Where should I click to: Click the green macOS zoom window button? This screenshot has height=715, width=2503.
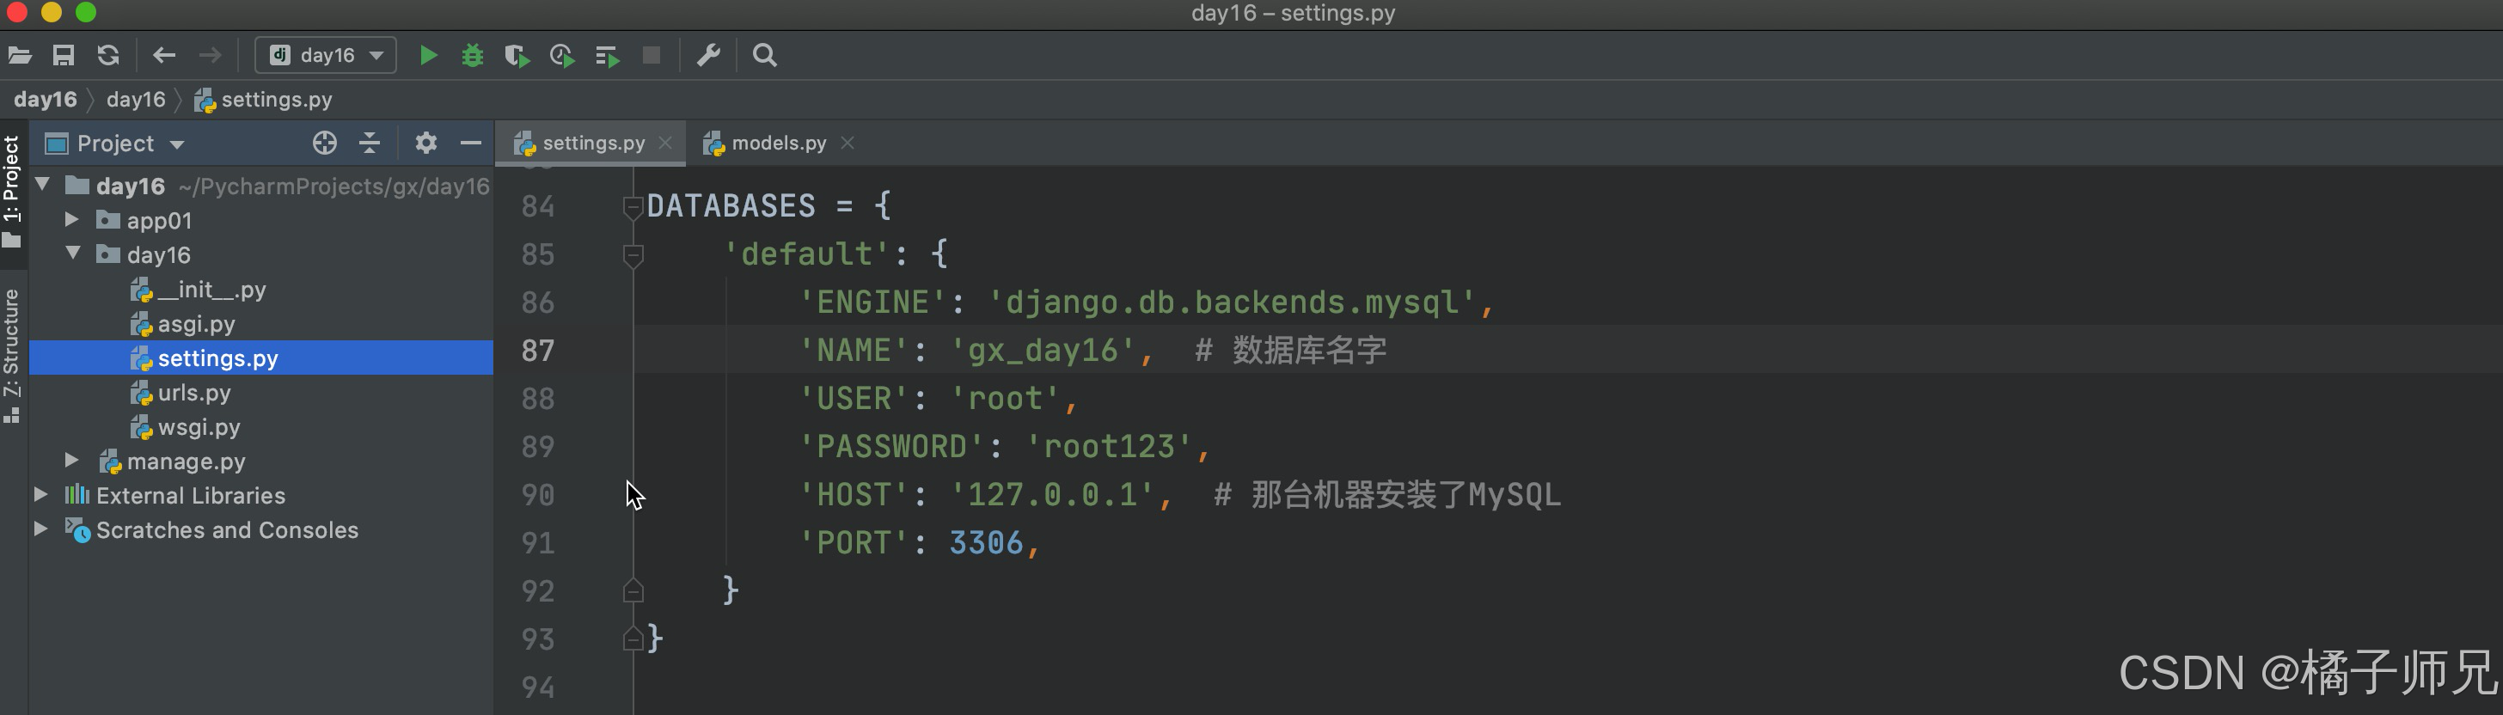click(87, 12)
